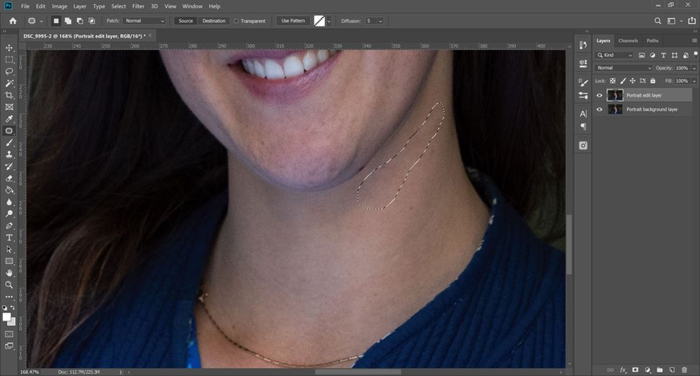The height and width of the screenshot is (376, 700).
Task: Open the Brush Settings panel icon
Action: coord(583,82)
